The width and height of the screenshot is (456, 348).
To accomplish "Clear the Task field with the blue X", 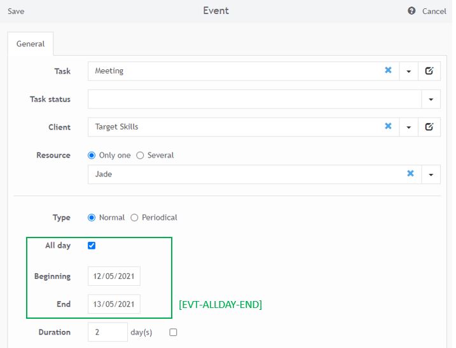I will tap(388, 71).
